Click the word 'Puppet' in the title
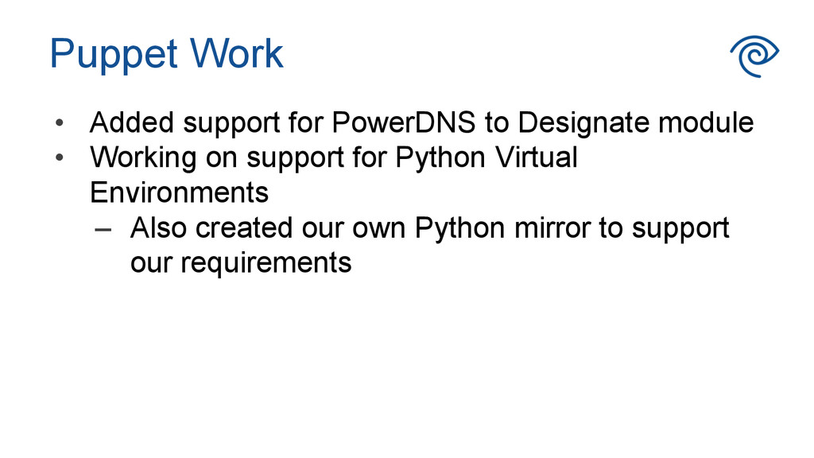 (x=114, y=54)
